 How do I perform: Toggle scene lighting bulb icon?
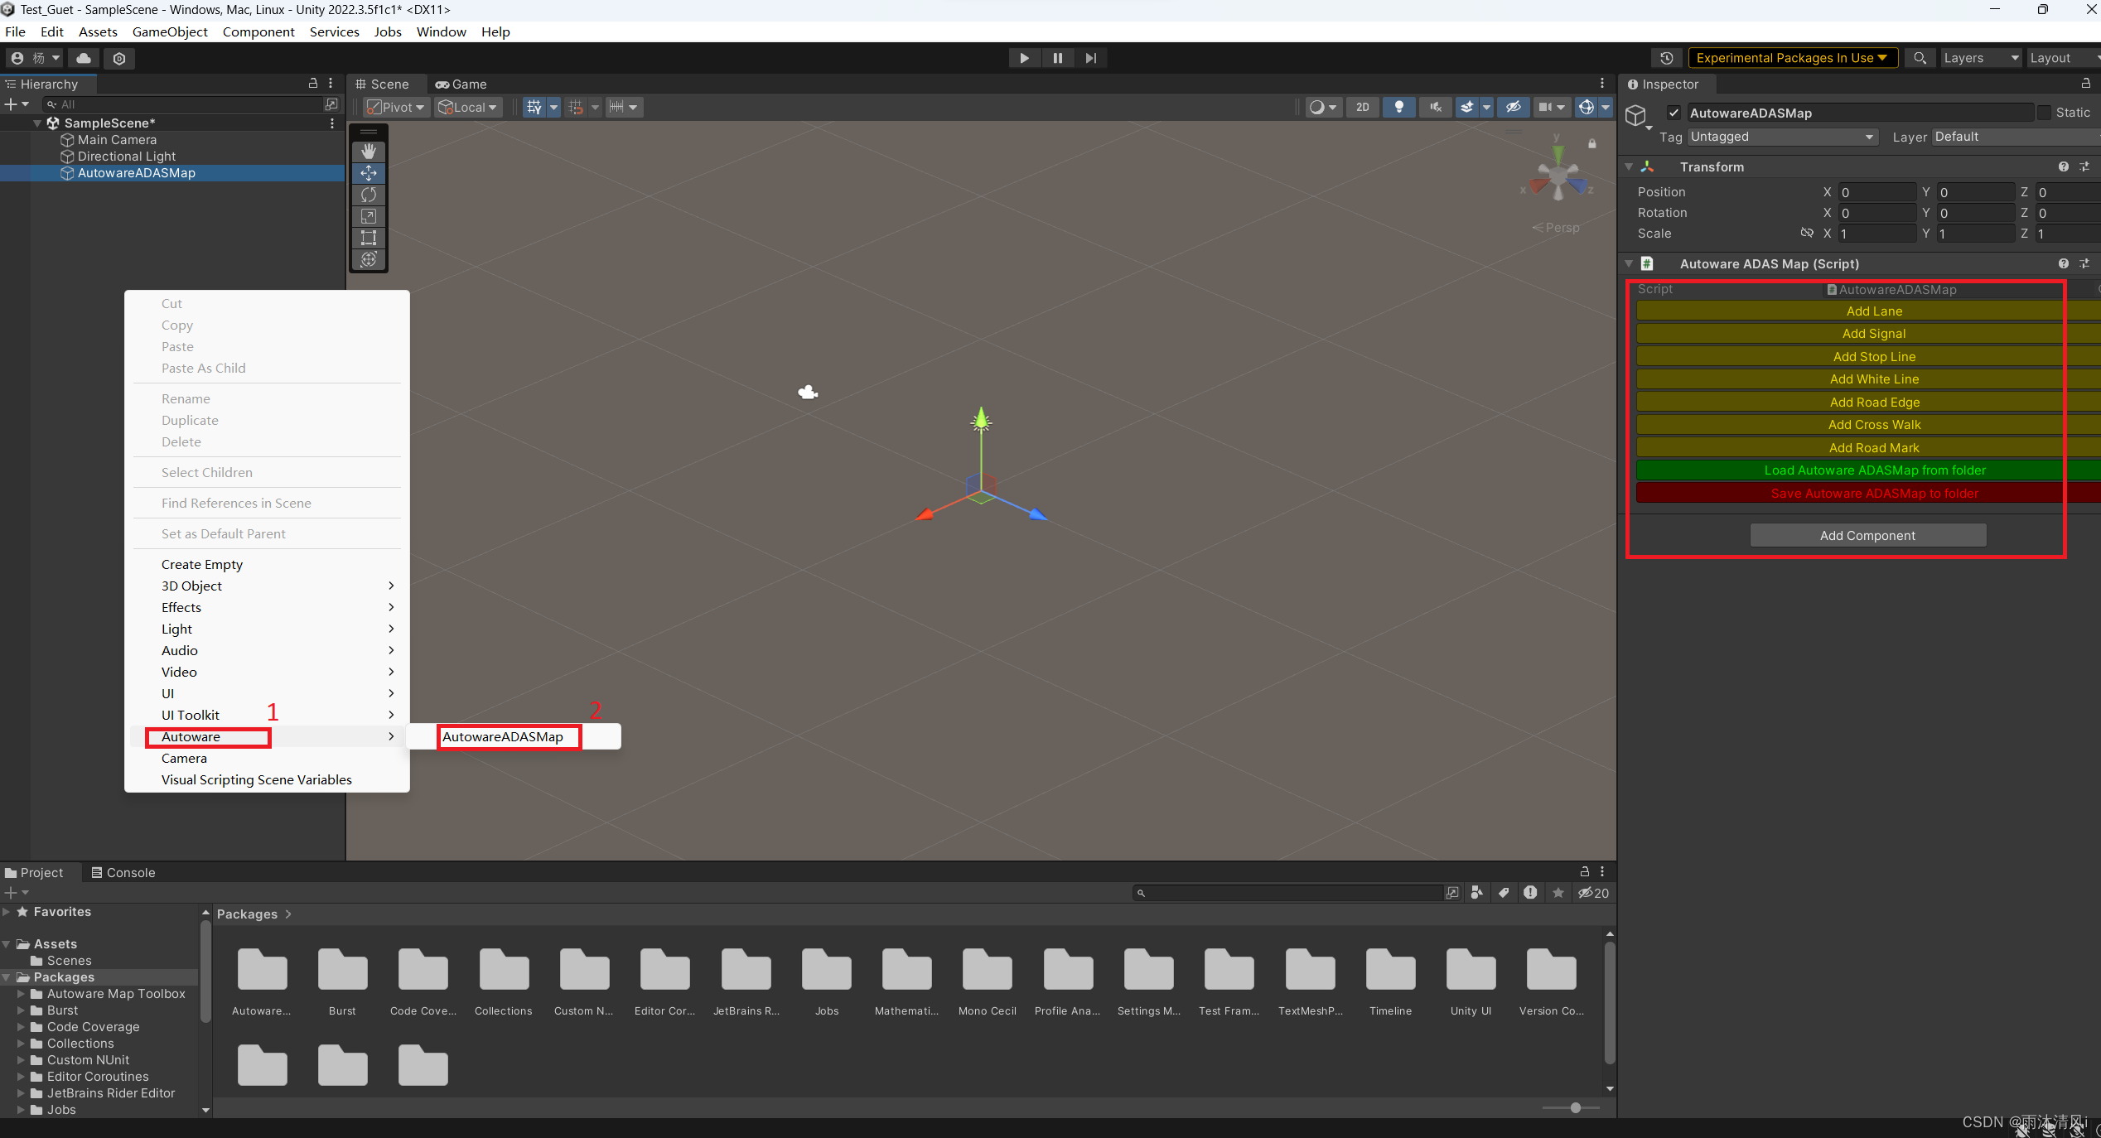pos(1398,107)
